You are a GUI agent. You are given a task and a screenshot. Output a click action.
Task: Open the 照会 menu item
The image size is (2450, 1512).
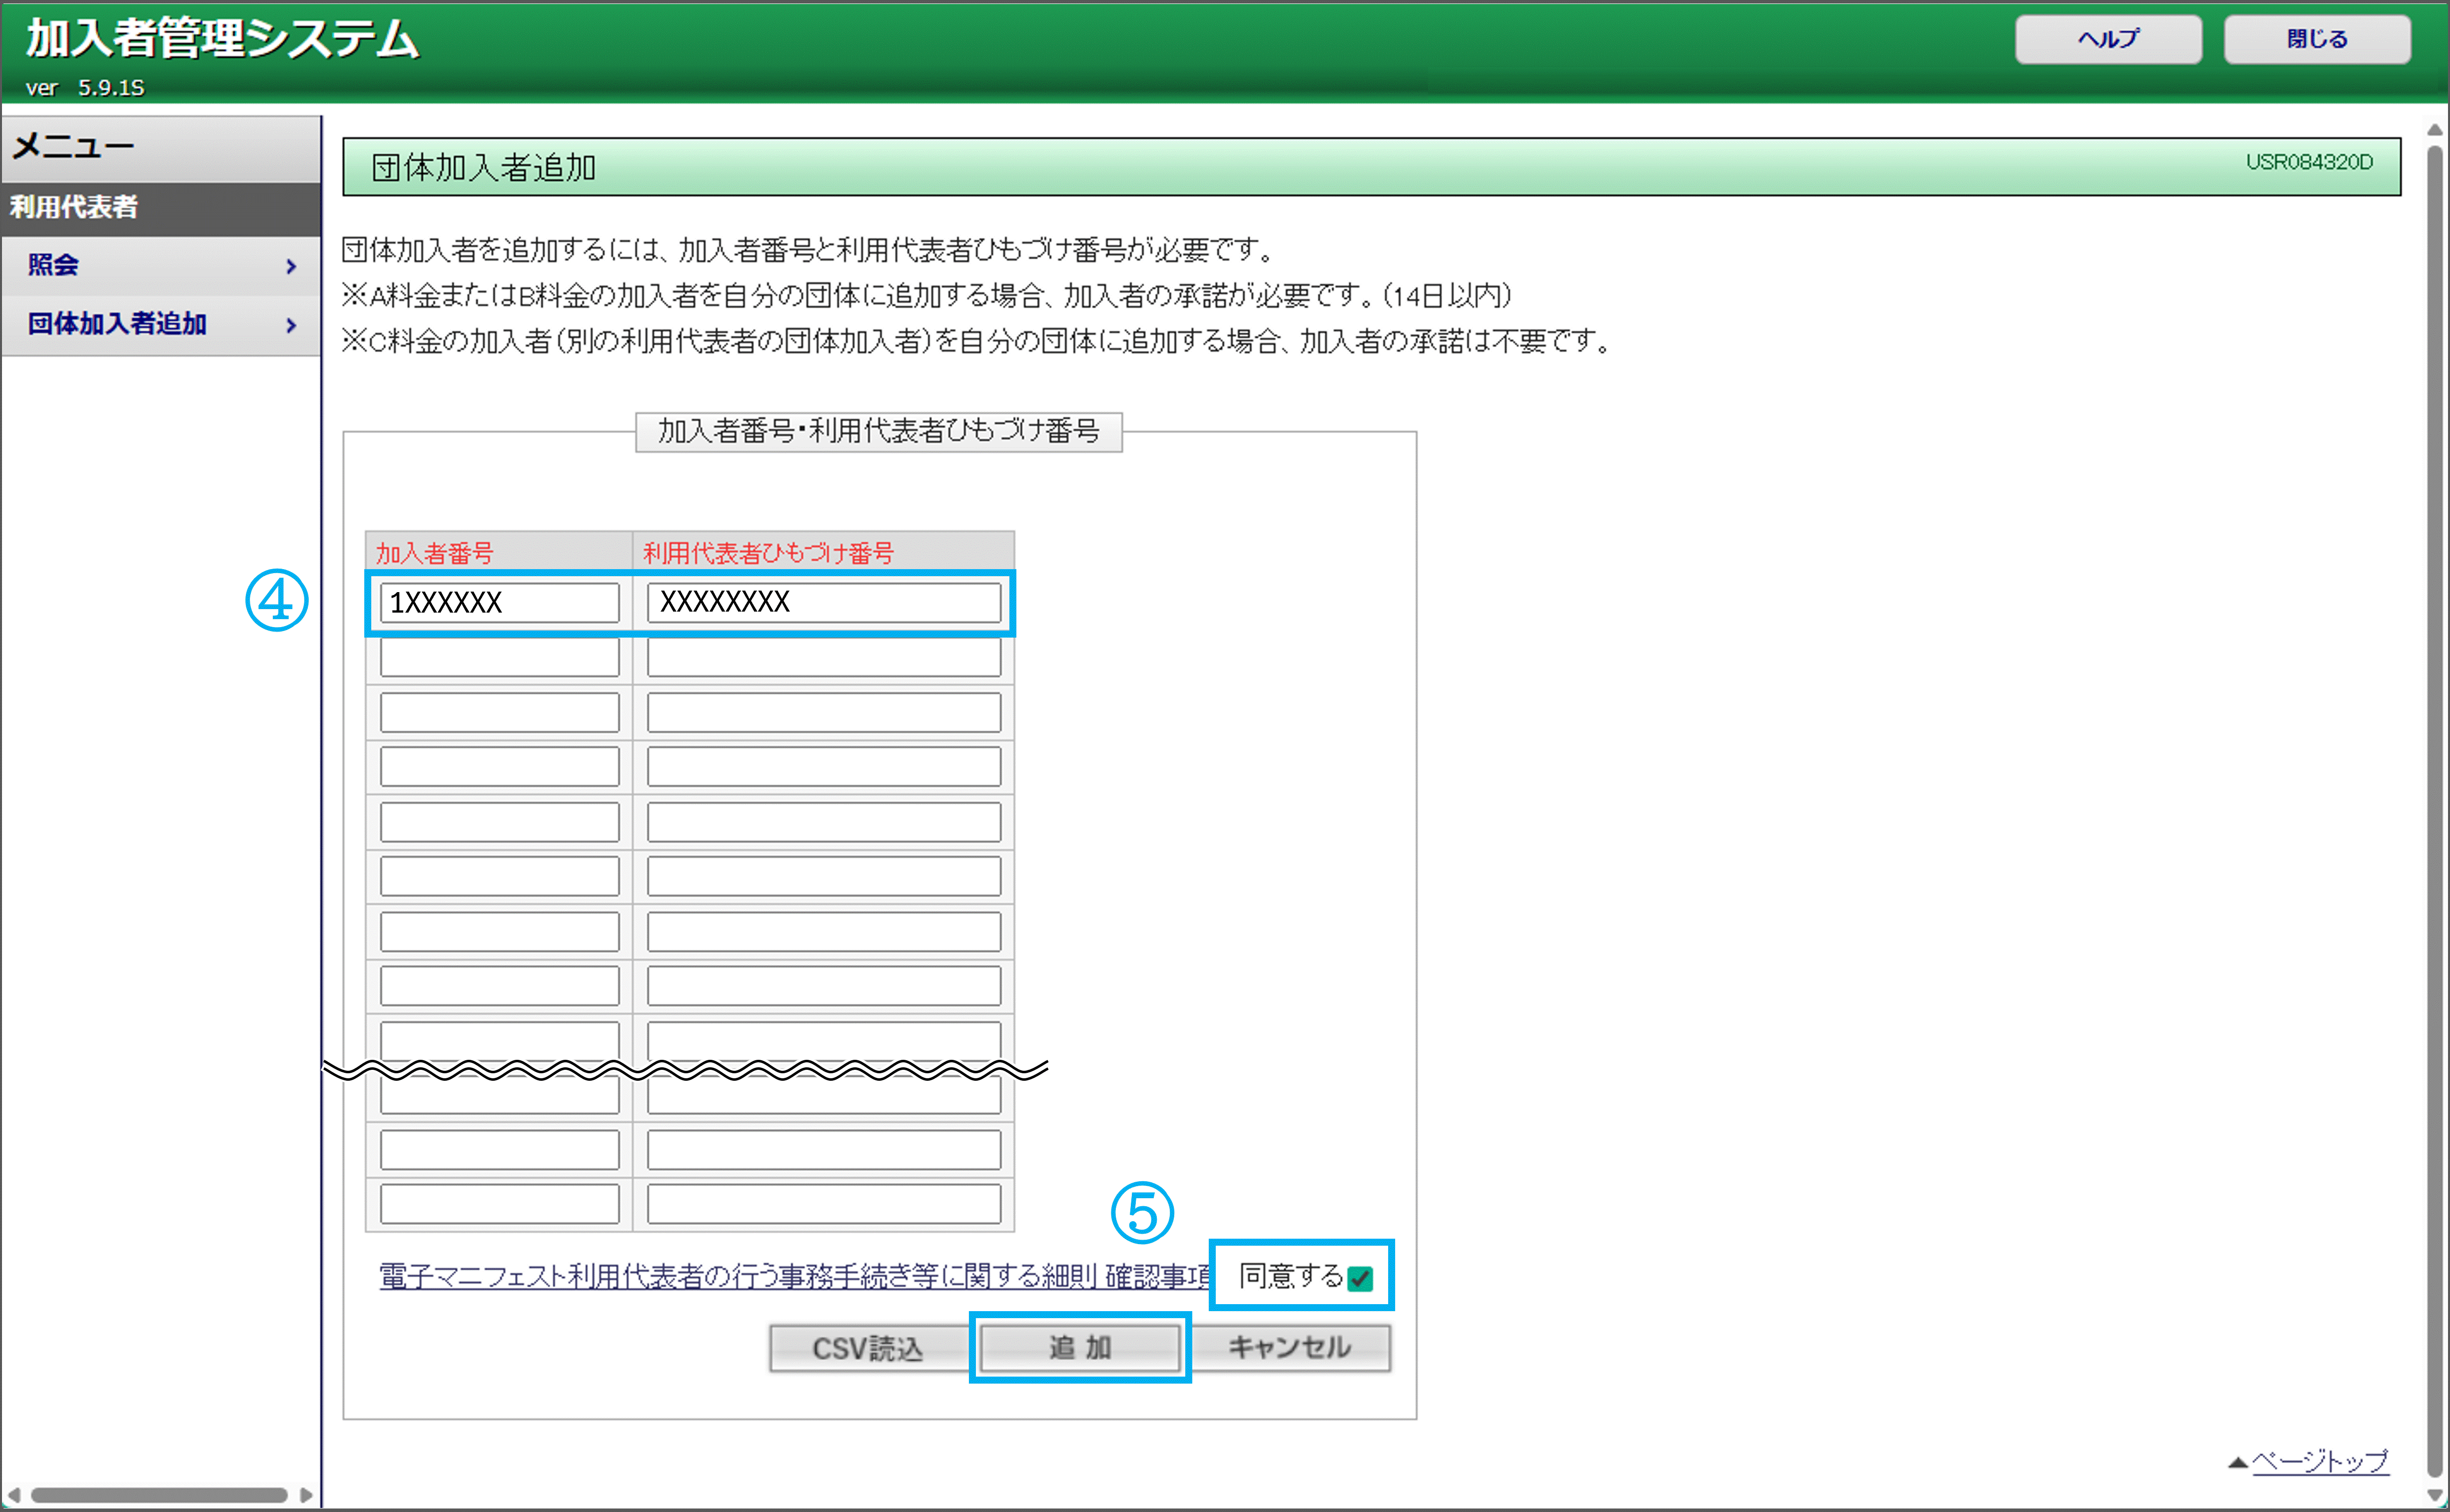point(54,265)
